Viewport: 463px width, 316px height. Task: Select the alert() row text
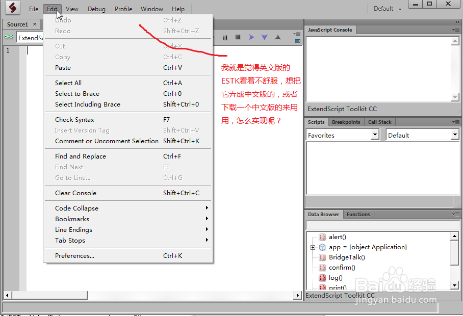(x=337, y=237)
